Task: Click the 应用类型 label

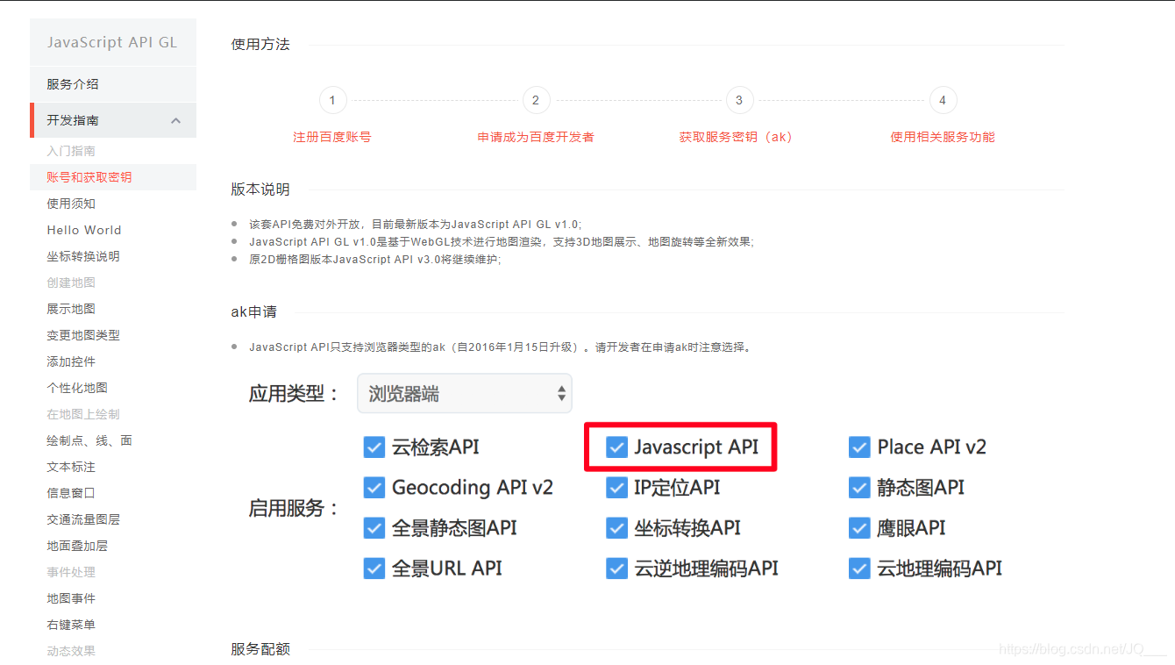Action: (295, 394)
